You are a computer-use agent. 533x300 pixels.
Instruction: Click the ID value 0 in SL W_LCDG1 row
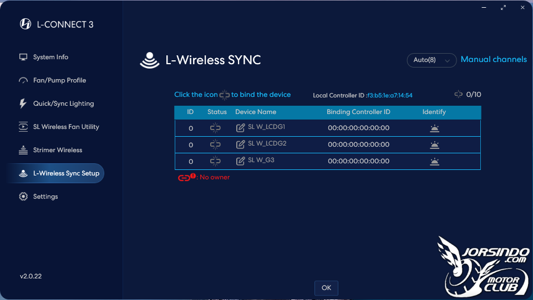[191, 128]
